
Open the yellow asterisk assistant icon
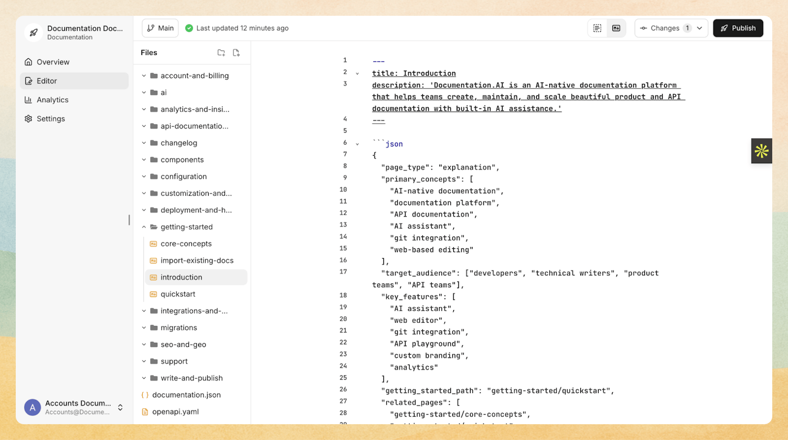click(x=761, y=151)
